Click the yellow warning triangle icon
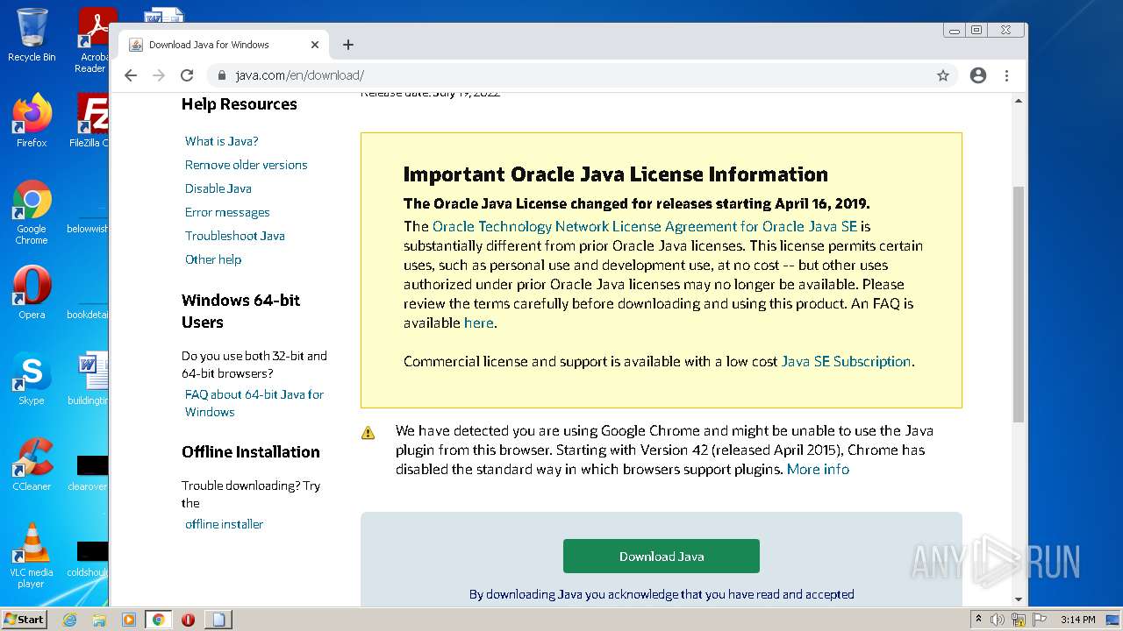Viewport: 1123px width, 631px height. point(368,432)
